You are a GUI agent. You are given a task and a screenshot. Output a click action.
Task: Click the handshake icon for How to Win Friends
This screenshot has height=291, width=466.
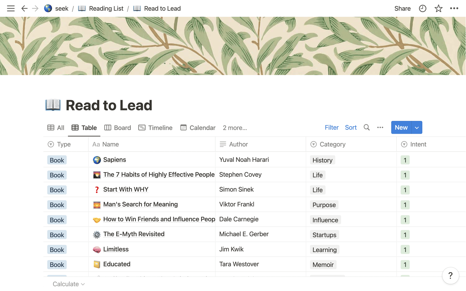pos(97,220)
